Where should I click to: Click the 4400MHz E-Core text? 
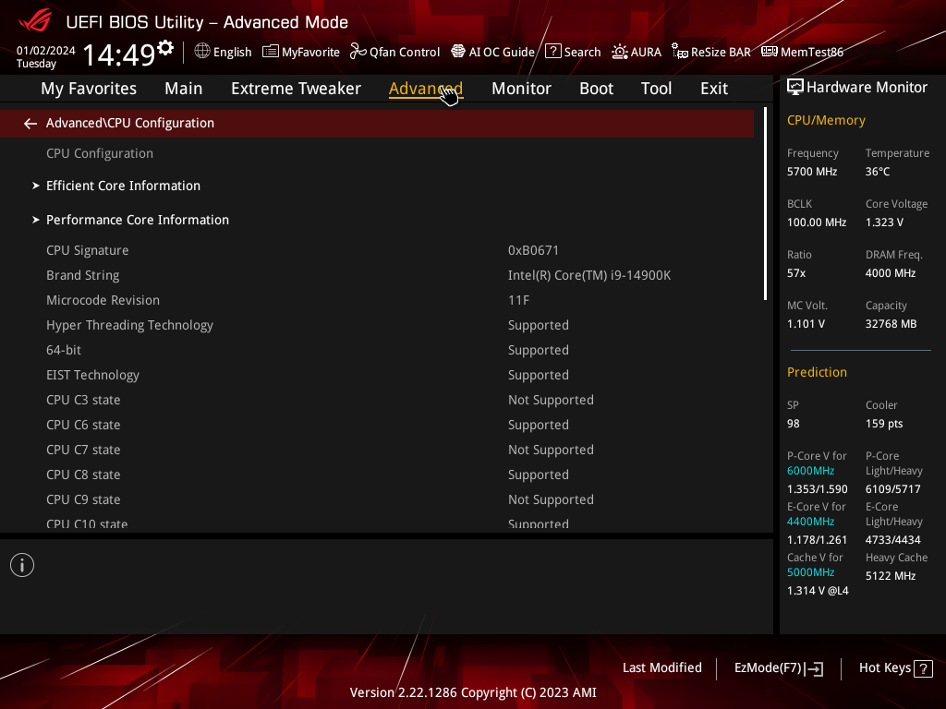click(811, 522)
